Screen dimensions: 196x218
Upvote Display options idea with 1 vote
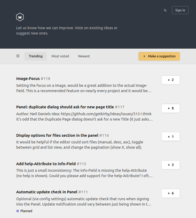pos(171,136)
